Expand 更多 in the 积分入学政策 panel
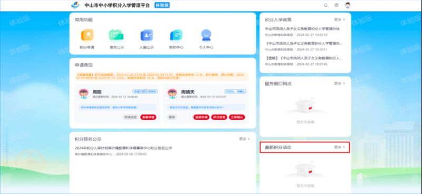Image resolution: width=422 pixels, height=194 pixels. click(340, 19)
